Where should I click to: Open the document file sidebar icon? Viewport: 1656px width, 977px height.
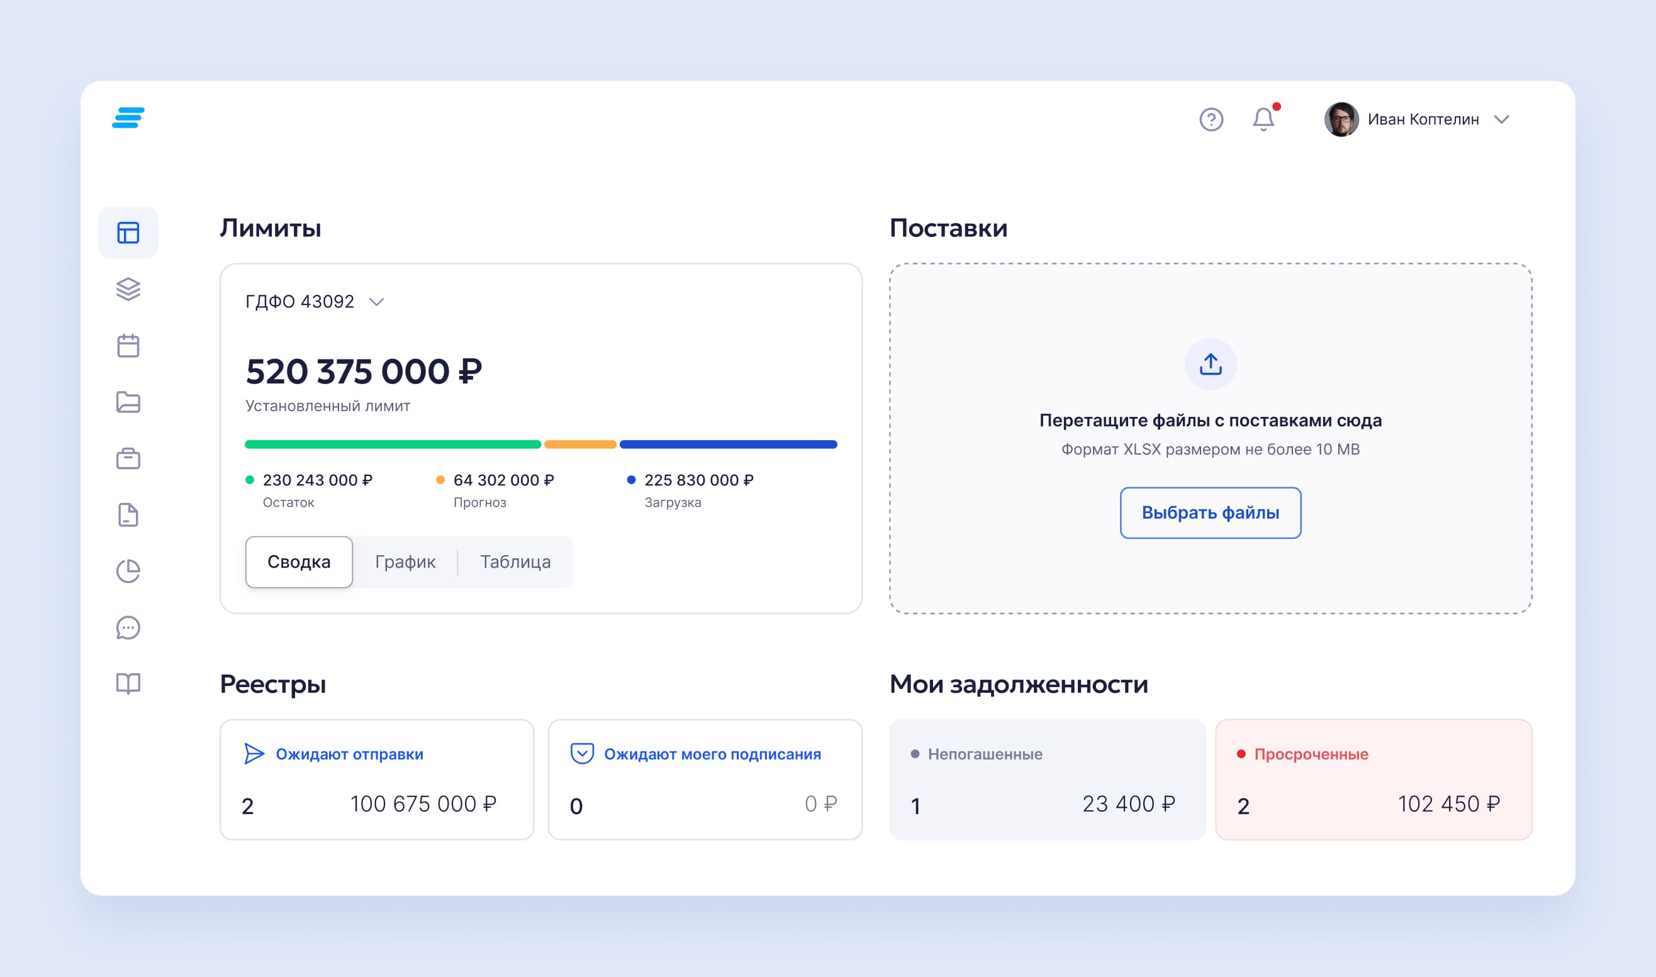click(x=128, y=515)
